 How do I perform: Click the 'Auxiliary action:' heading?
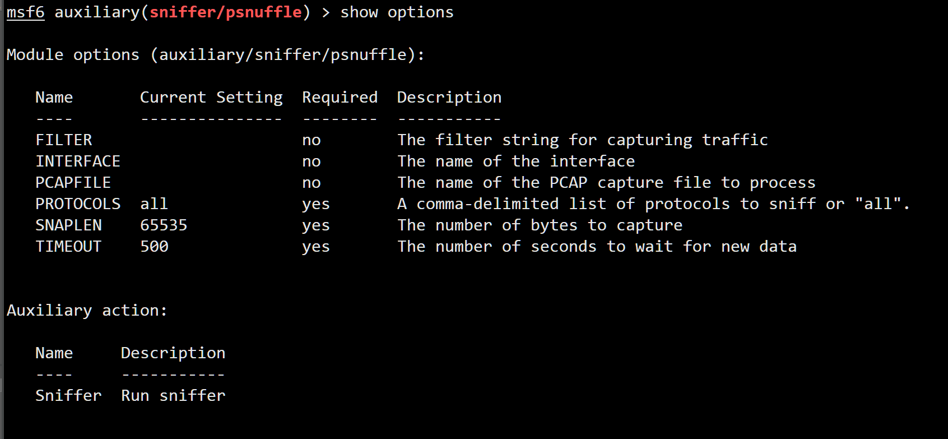tap(87, 311)
